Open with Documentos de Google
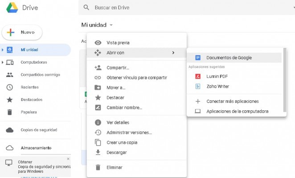 [234, 57]
